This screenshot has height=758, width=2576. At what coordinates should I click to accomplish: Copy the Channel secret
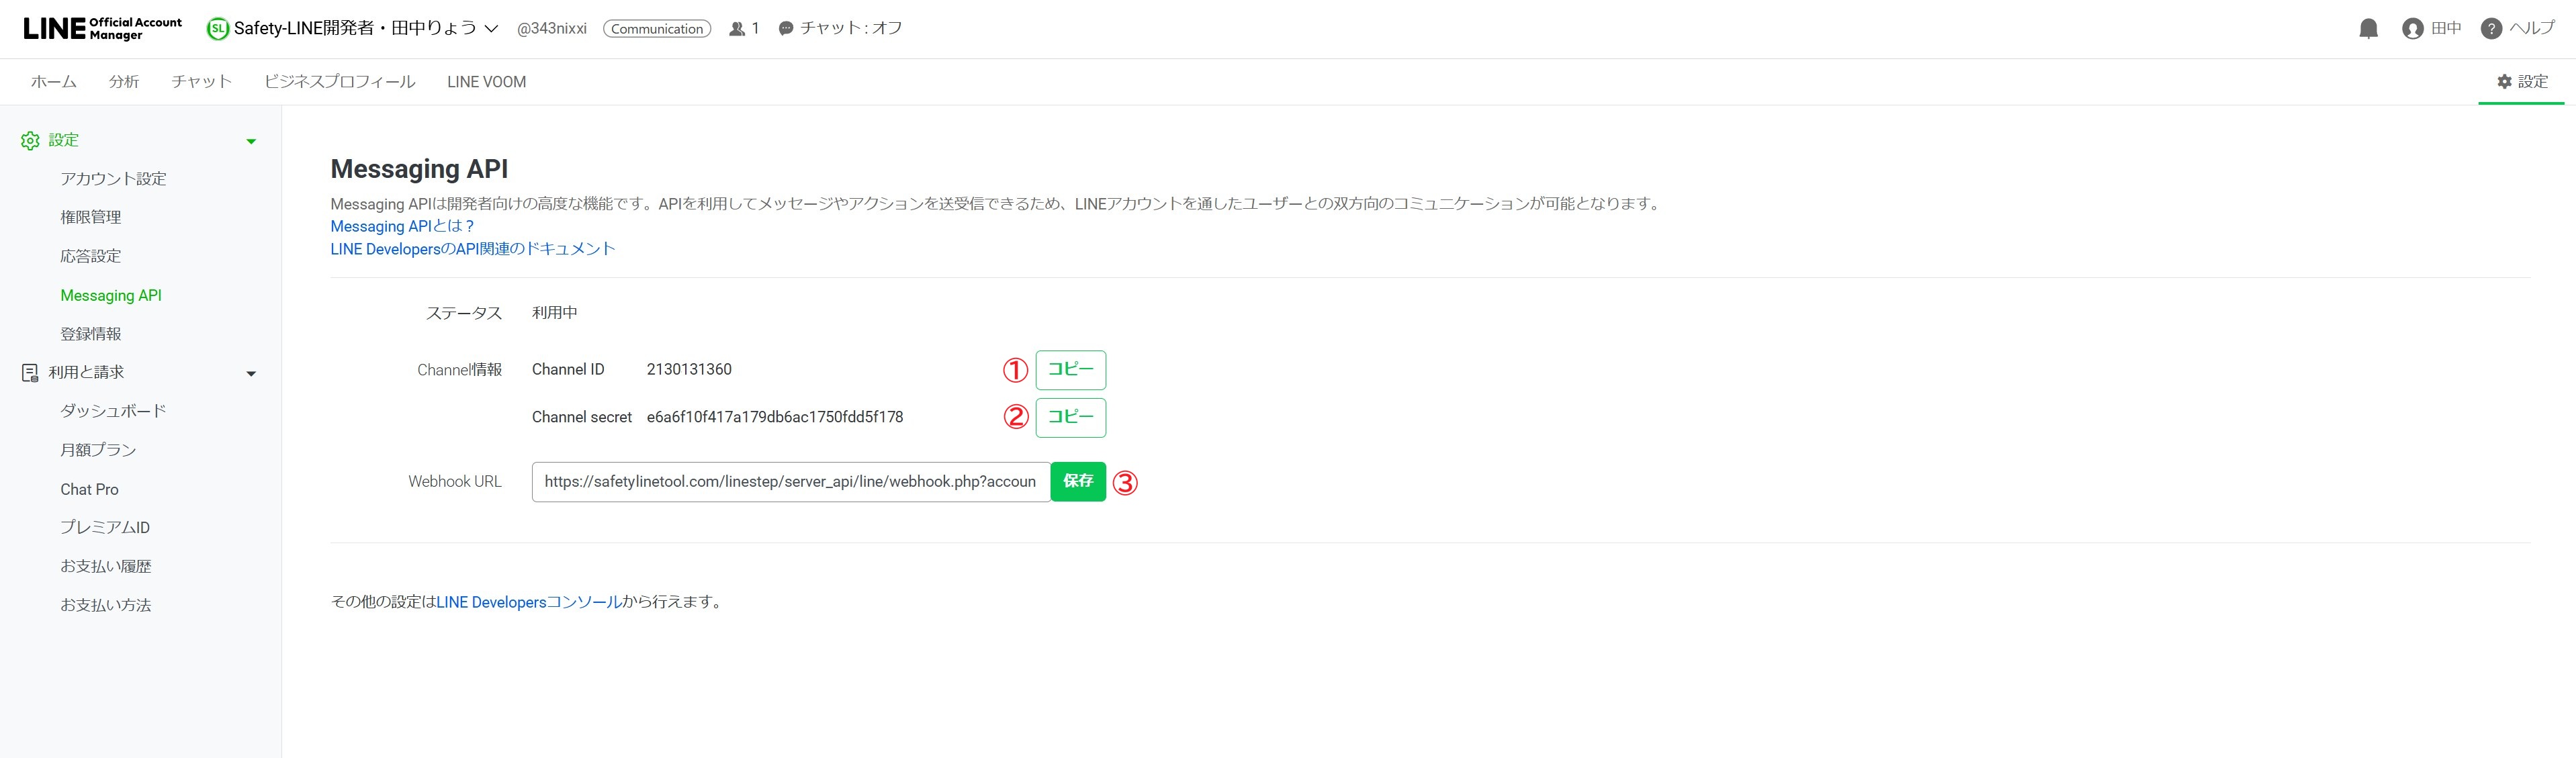pos(1070,417)
